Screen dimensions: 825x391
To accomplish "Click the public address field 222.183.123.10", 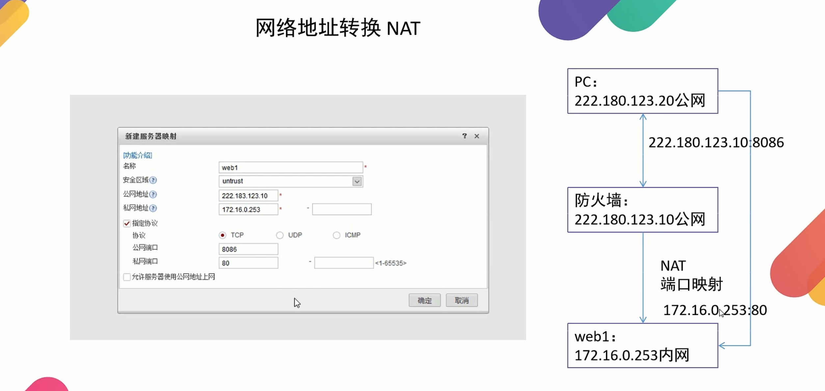I will (x=248, y=196).
